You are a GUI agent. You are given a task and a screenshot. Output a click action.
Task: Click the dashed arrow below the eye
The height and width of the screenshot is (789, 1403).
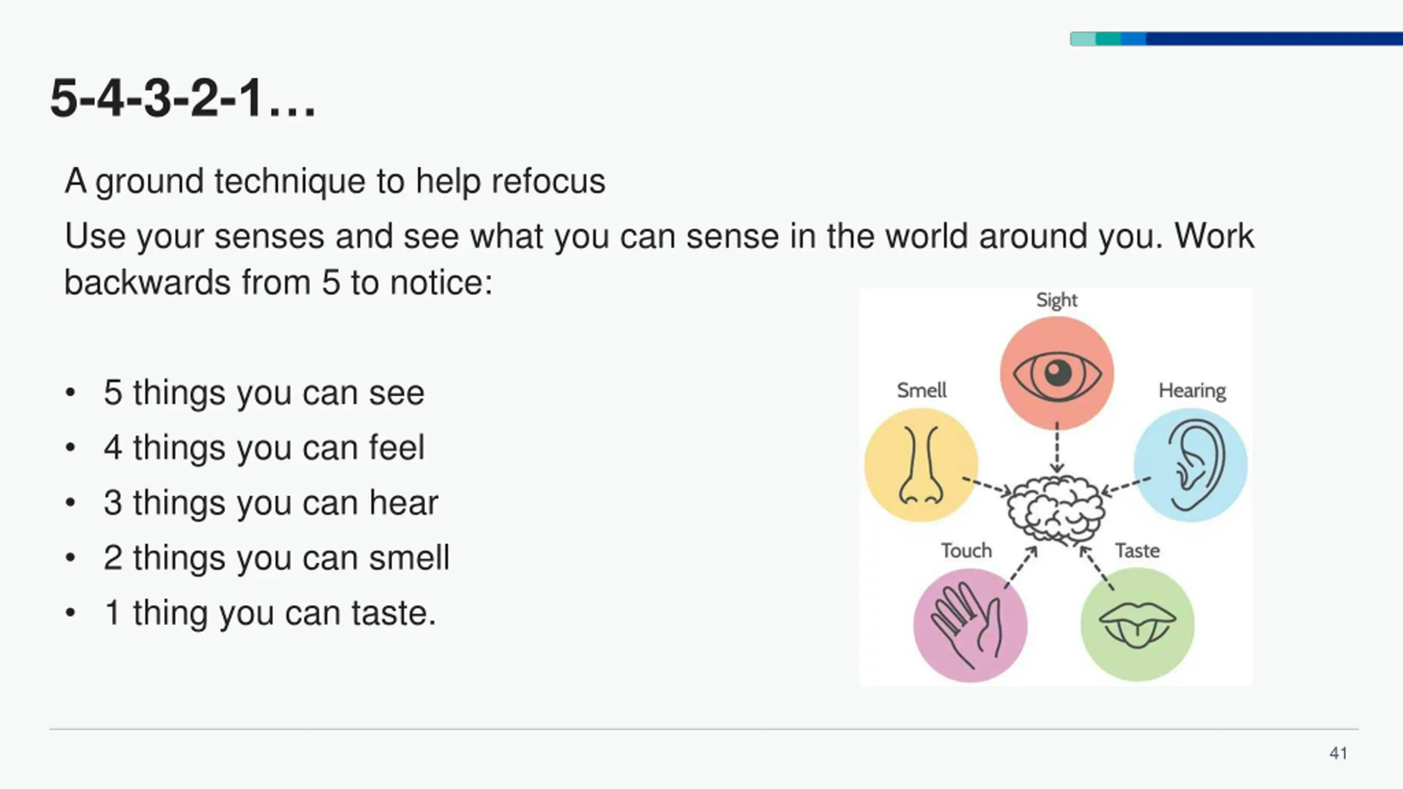tap(1057, 446)
